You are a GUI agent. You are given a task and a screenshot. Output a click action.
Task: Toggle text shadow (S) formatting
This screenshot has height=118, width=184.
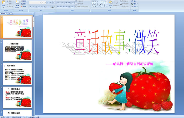[42, 7]
